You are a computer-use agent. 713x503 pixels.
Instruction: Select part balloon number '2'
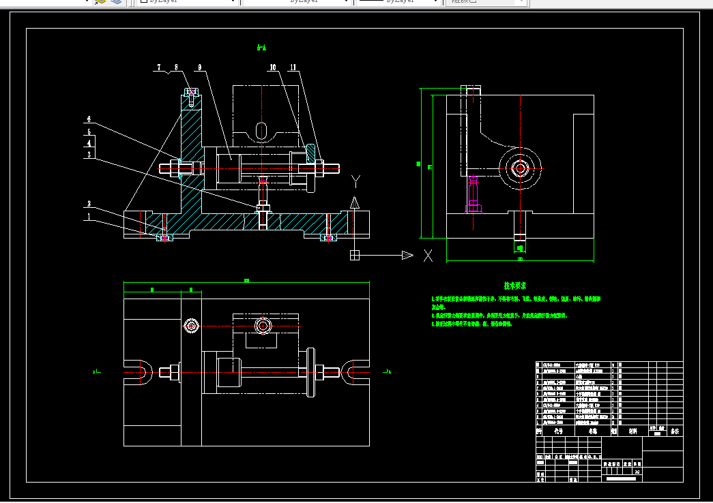(x=89, y=204)
